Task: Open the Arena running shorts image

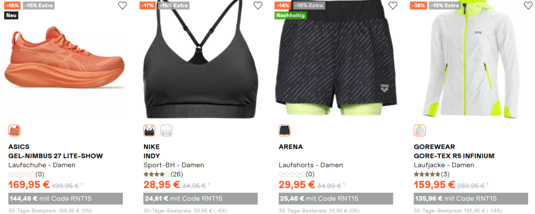Action: [x=336, y=58]
